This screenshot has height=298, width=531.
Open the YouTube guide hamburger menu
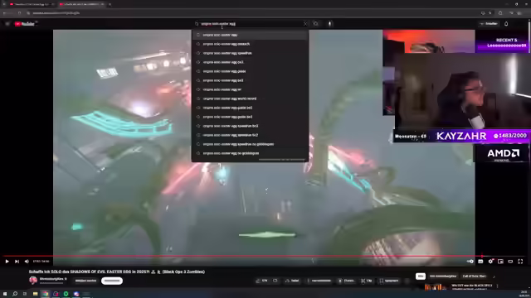[7, 24]
